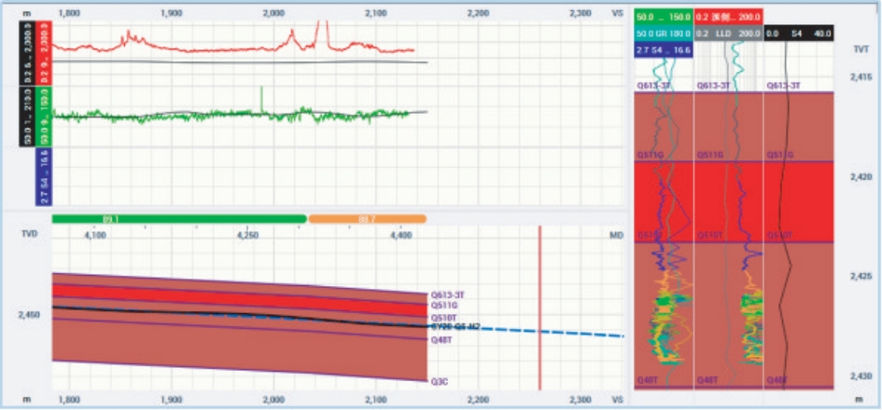882x410 pixels.
Task: Click the Q3C horizon label in the cross-section
Action: click(440, 381)
